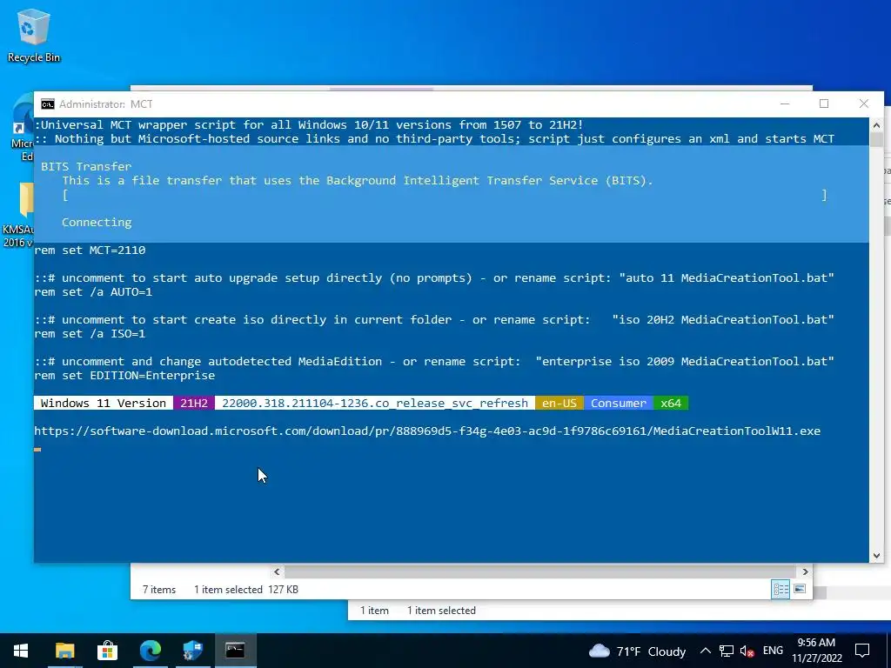Viewport: 891px width, 668px height.
Task: Click the 'rem set EDITION=Enterprise' line
Action: click(124, 376)
